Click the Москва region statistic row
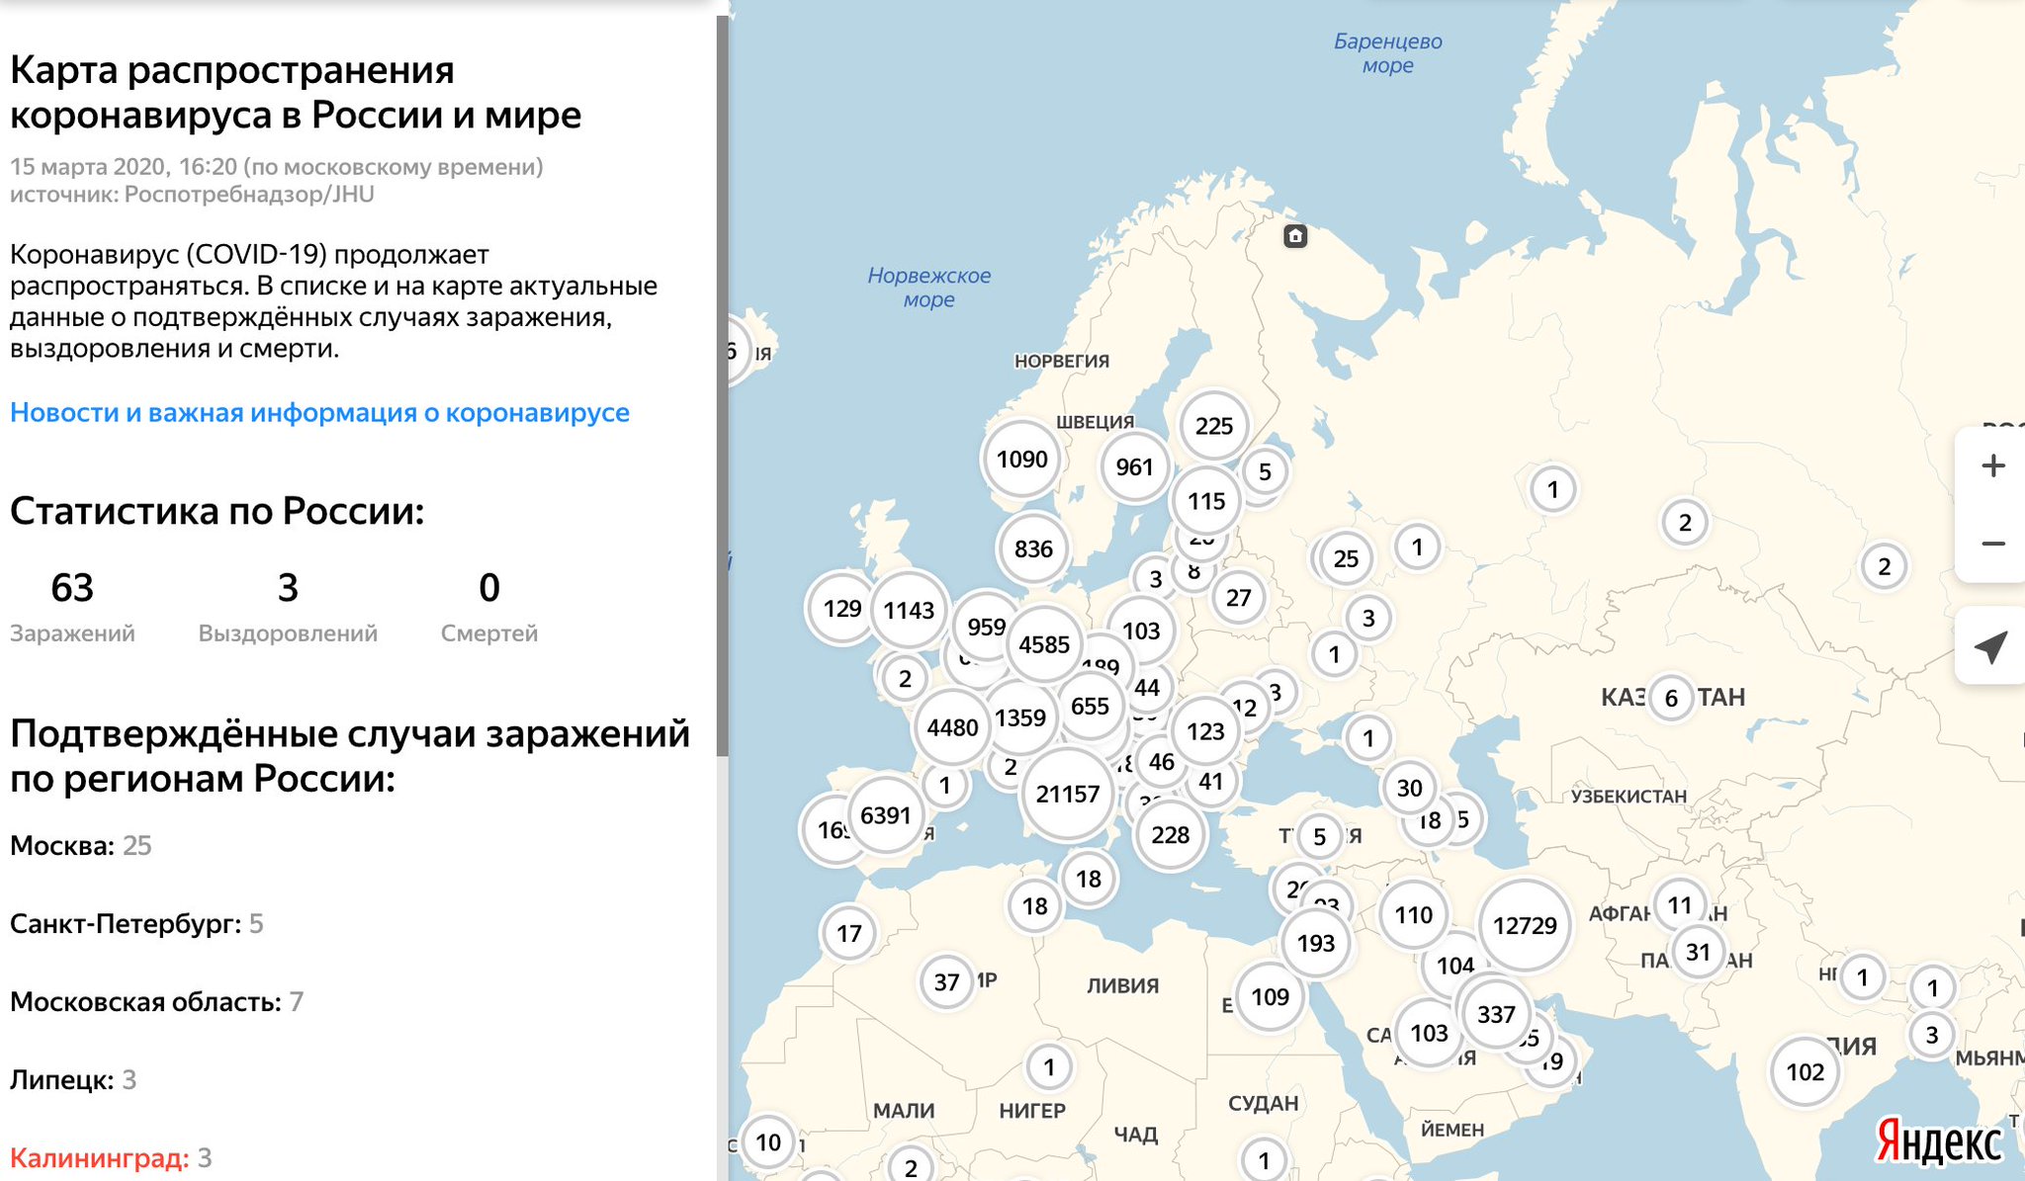2025x1181 pixels. (84, 845)
